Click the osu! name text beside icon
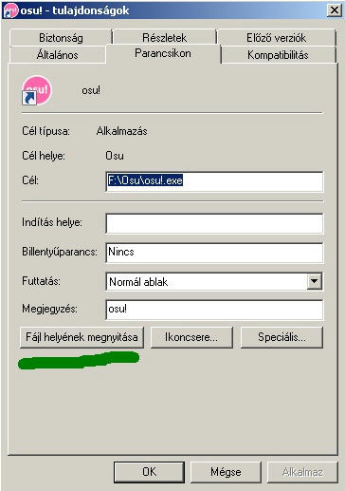Image resolution: width=345 pixels, height=491 pixels. point(91,90)
